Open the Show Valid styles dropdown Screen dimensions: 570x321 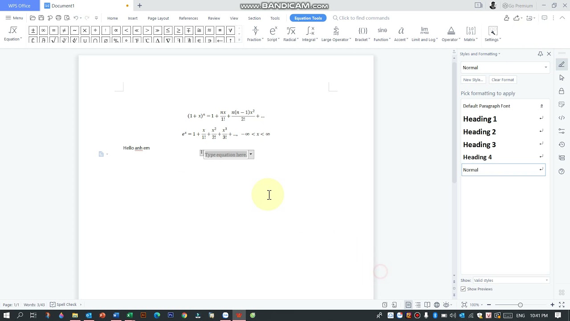pos(511,280)
